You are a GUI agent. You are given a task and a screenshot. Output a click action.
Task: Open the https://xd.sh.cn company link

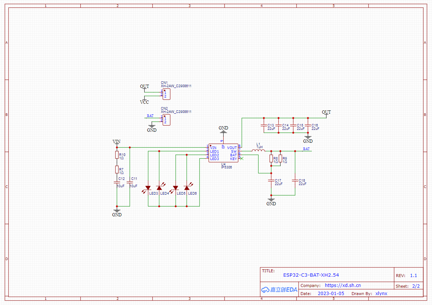[x=343, y=285]
